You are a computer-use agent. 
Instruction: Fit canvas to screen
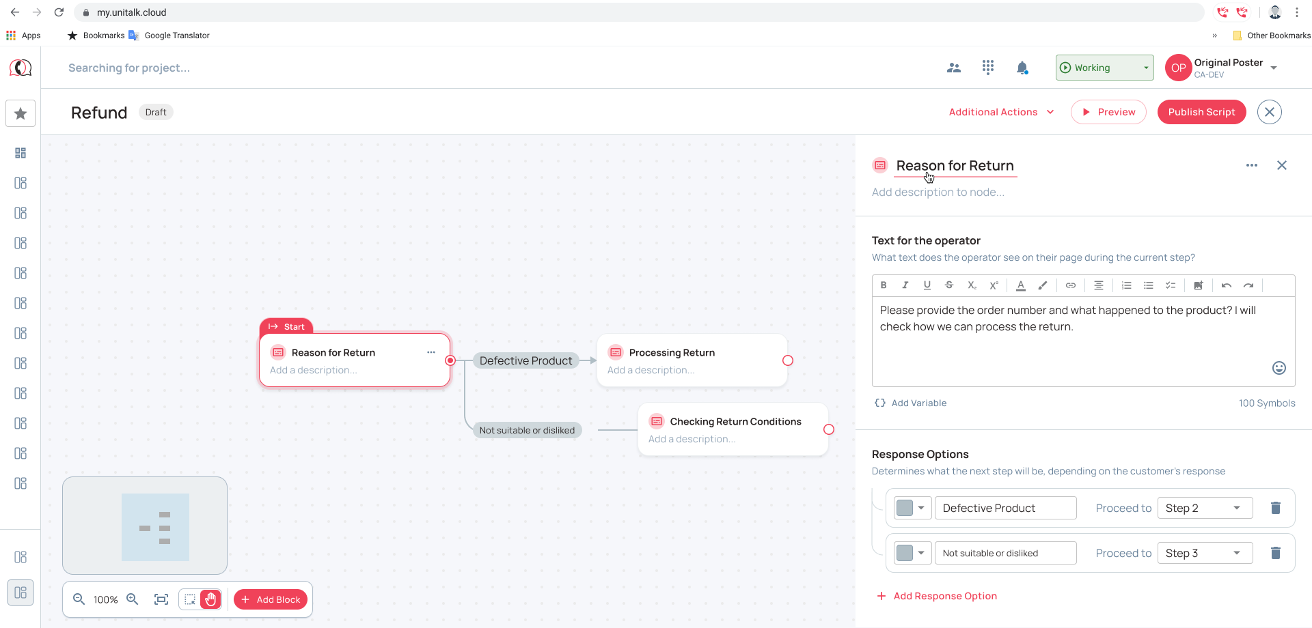(x=161, y=599)
